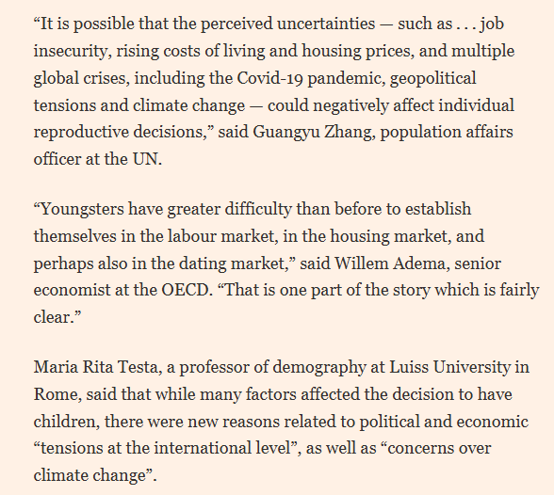The image size is (554, 495).
Task: Click the words senior economist
Action: pos(268,277)
